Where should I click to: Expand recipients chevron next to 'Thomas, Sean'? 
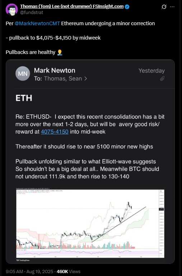click(x=85, y=78)
